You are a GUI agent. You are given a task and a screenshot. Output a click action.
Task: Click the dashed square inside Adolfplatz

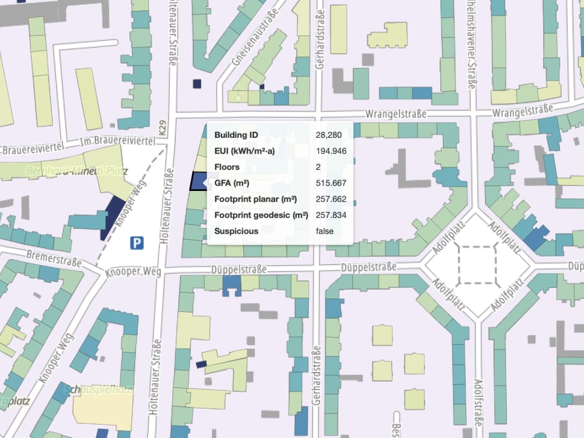pos(478,265)
